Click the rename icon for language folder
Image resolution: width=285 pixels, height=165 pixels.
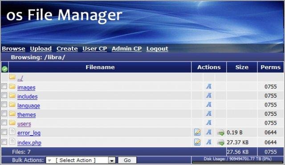[209, 105]
